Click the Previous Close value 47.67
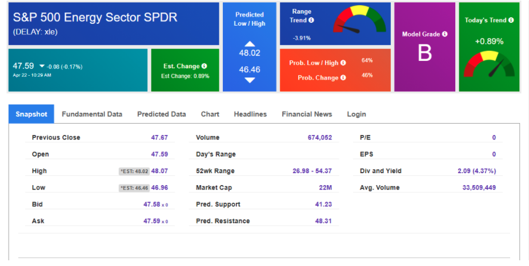Viewport: 529px width, 266px height. click(x=159, y=137)
